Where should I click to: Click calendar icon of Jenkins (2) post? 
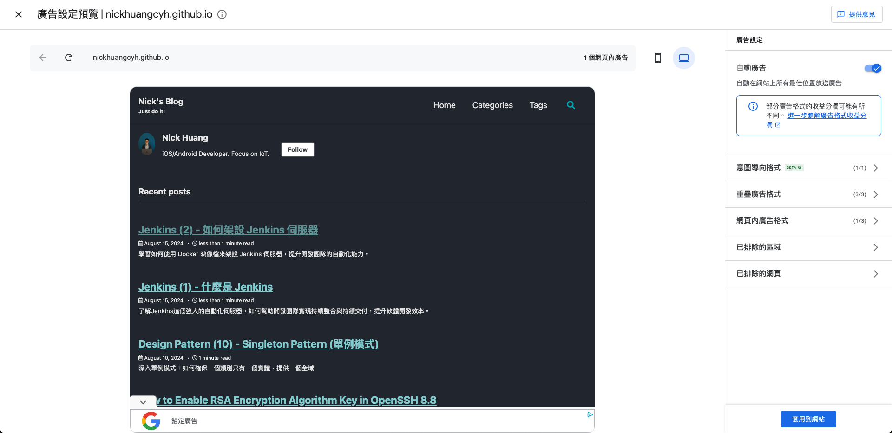[x=141, y=243]
